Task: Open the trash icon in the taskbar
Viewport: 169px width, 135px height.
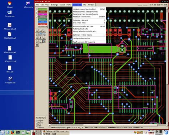Action: [x=166, y=132]
